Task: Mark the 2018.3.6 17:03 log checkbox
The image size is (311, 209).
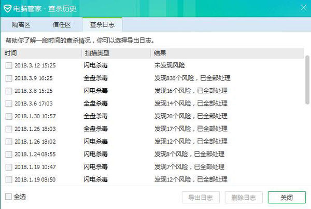Action: [x=8, y=103]
